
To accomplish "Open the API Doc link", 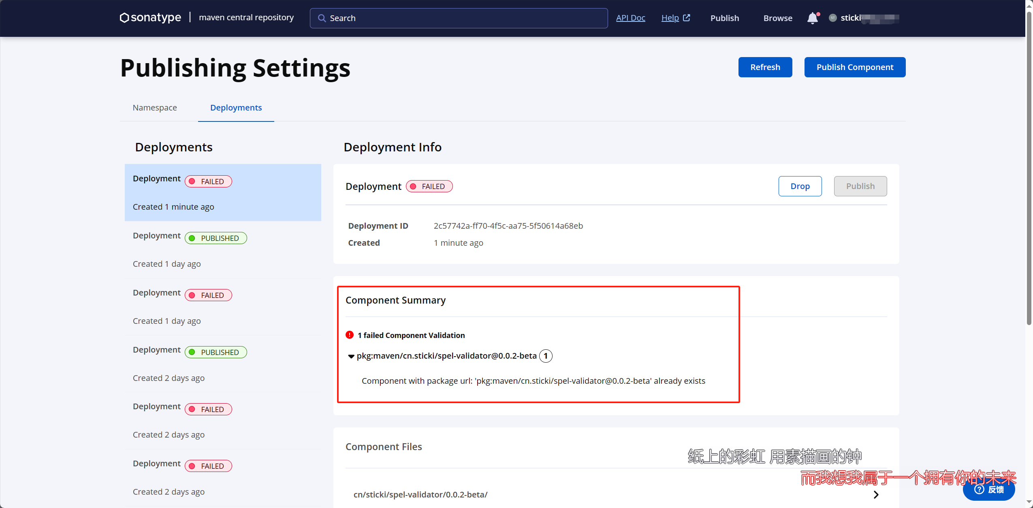I will [x=630, y=18].
